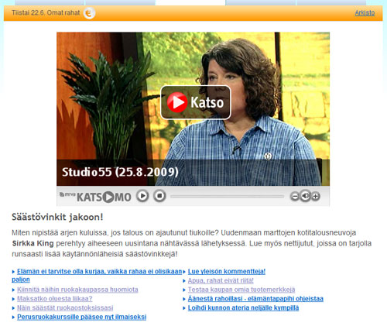Click the orange euro coin icon
The width and height of the screenshot is (387, 333).
coord(89,13)
